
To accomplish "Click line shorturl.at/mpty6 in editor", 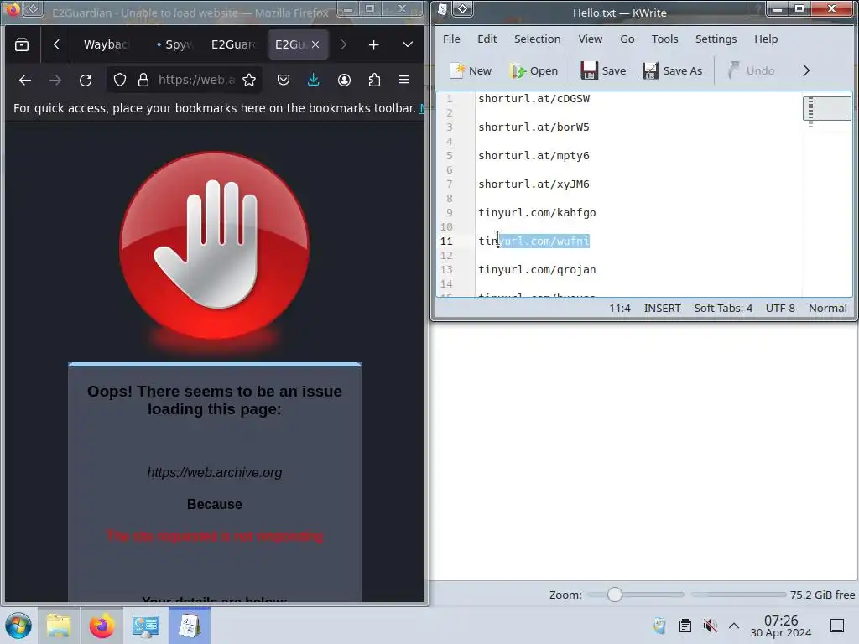I will tap(534, 155).
